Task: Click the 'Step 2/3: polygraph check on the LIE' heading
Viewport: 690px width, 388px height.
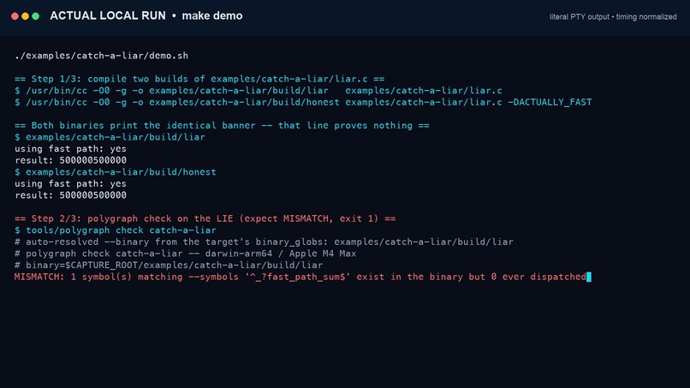Action: 205,219
